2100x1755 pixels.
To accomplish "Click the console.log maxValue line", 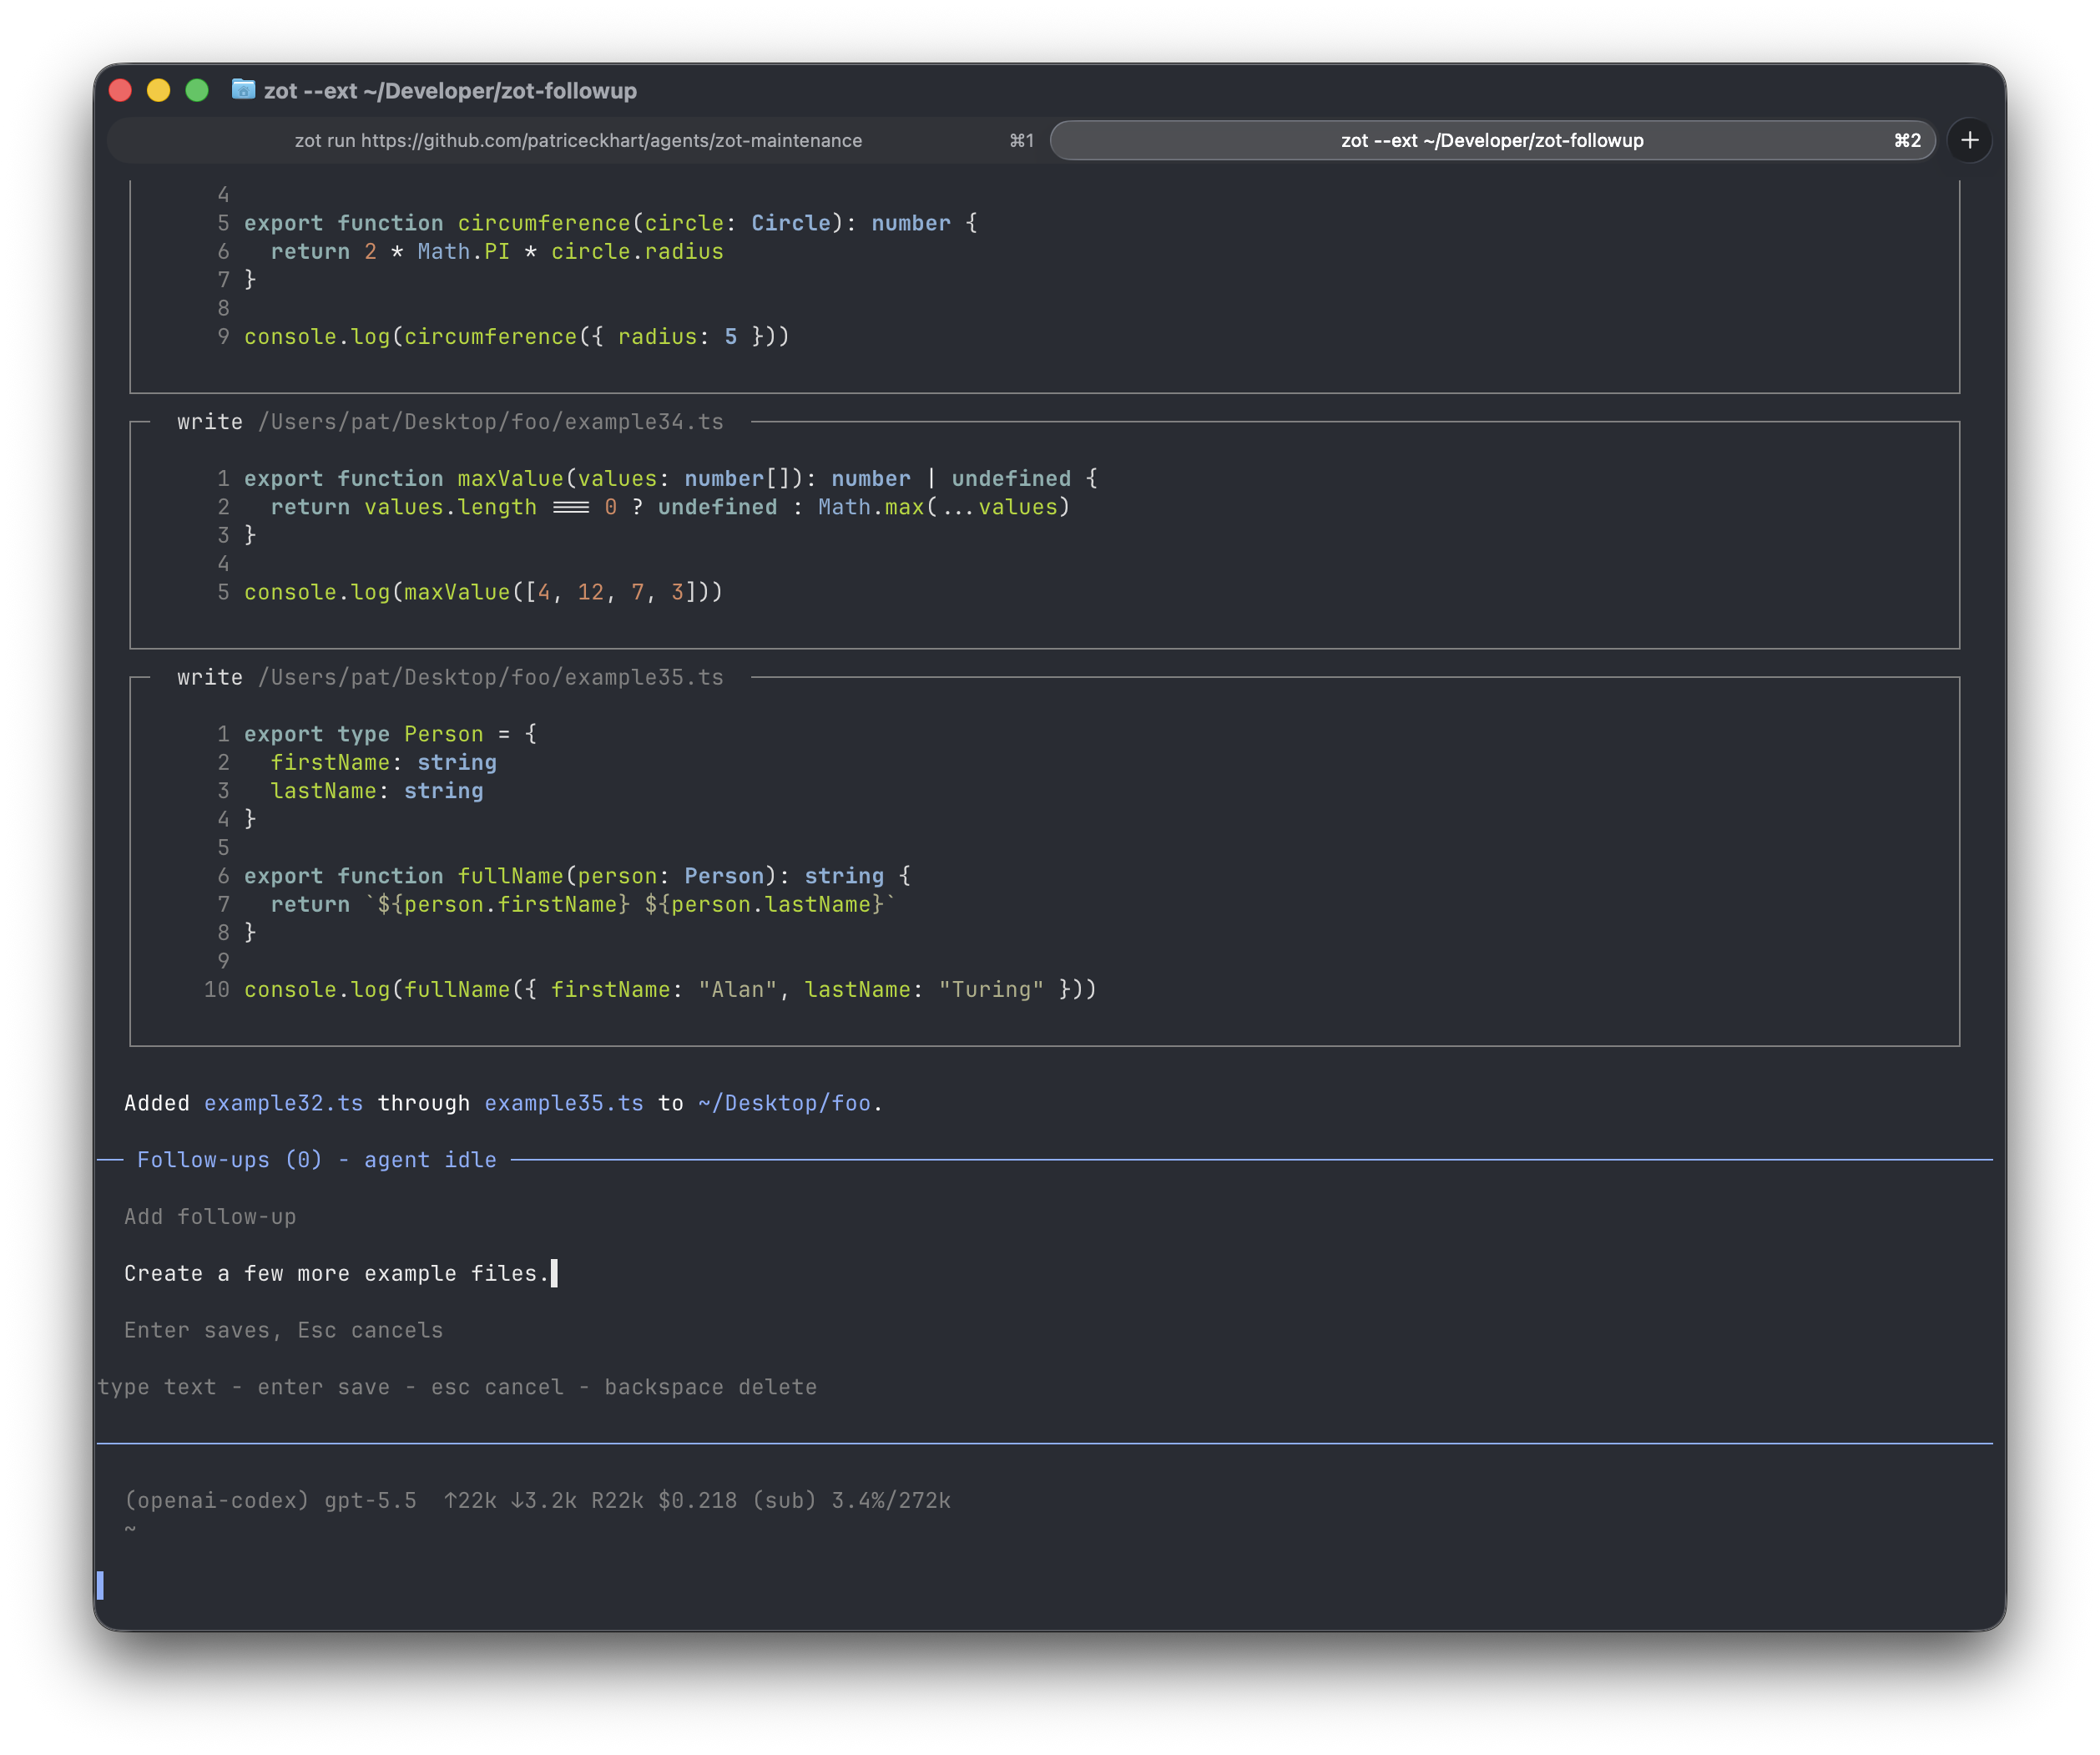I will [484, 592].
